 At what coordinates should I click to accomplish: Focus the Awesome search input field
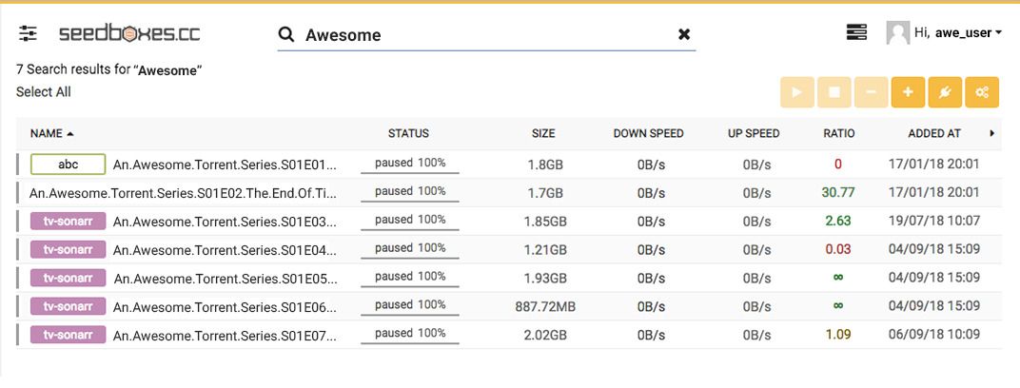click(x=486, y=35)
